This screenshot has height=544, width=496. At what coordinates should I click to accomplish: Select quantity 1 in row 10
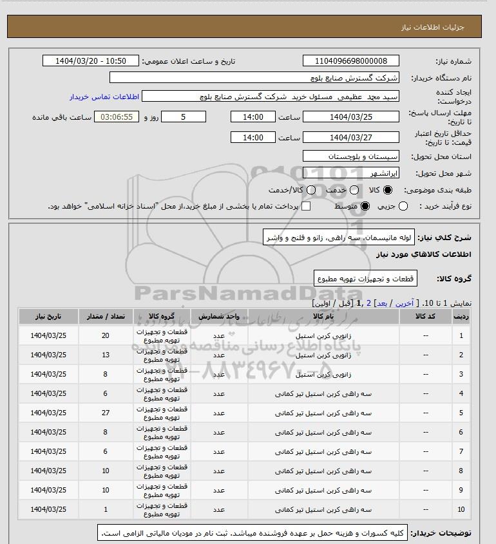click(x=106, y=509)
